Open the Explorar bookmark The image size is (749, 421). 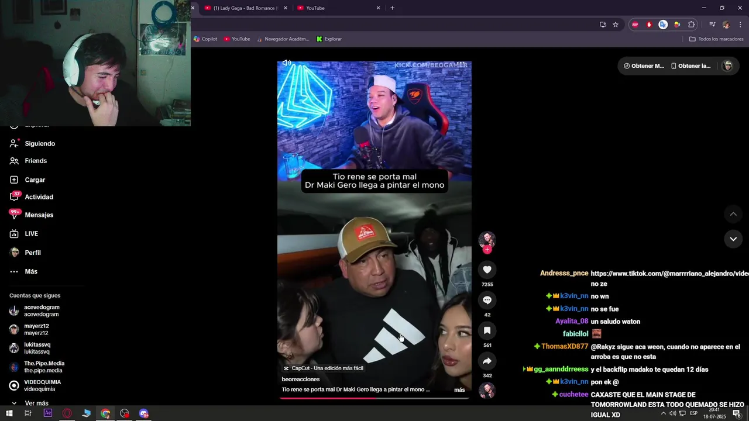point(329,39)
